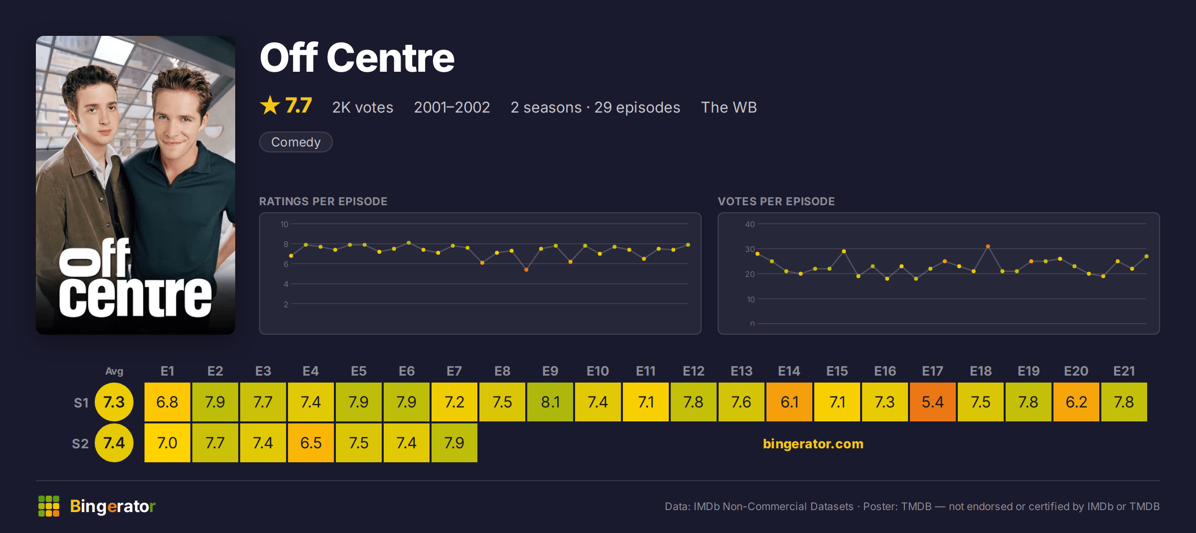Click the Bingerator grid logo icon
The image size is (1196, 533).
[49, 506]
